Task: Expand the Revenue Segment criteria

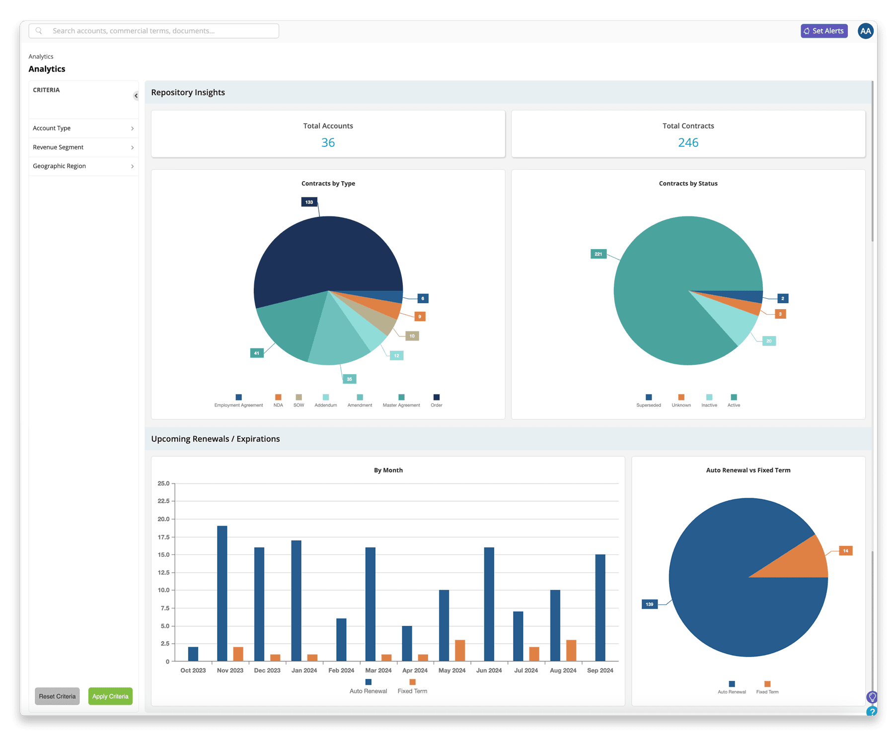Action: pyautogui.click(x=83, y=147)
